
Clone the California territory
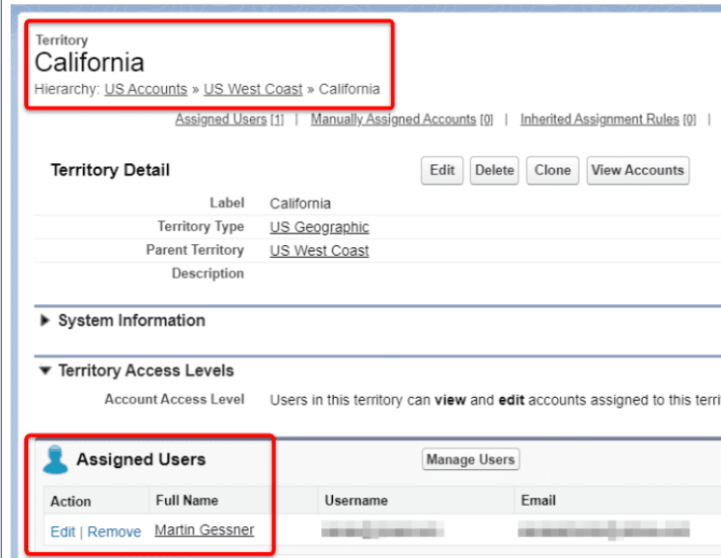click(x=552, y=170)
